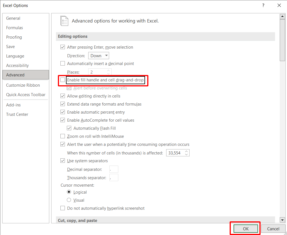
Task: Toggle Automatically Flash Fill checkbox
Action: click(69, 128)
